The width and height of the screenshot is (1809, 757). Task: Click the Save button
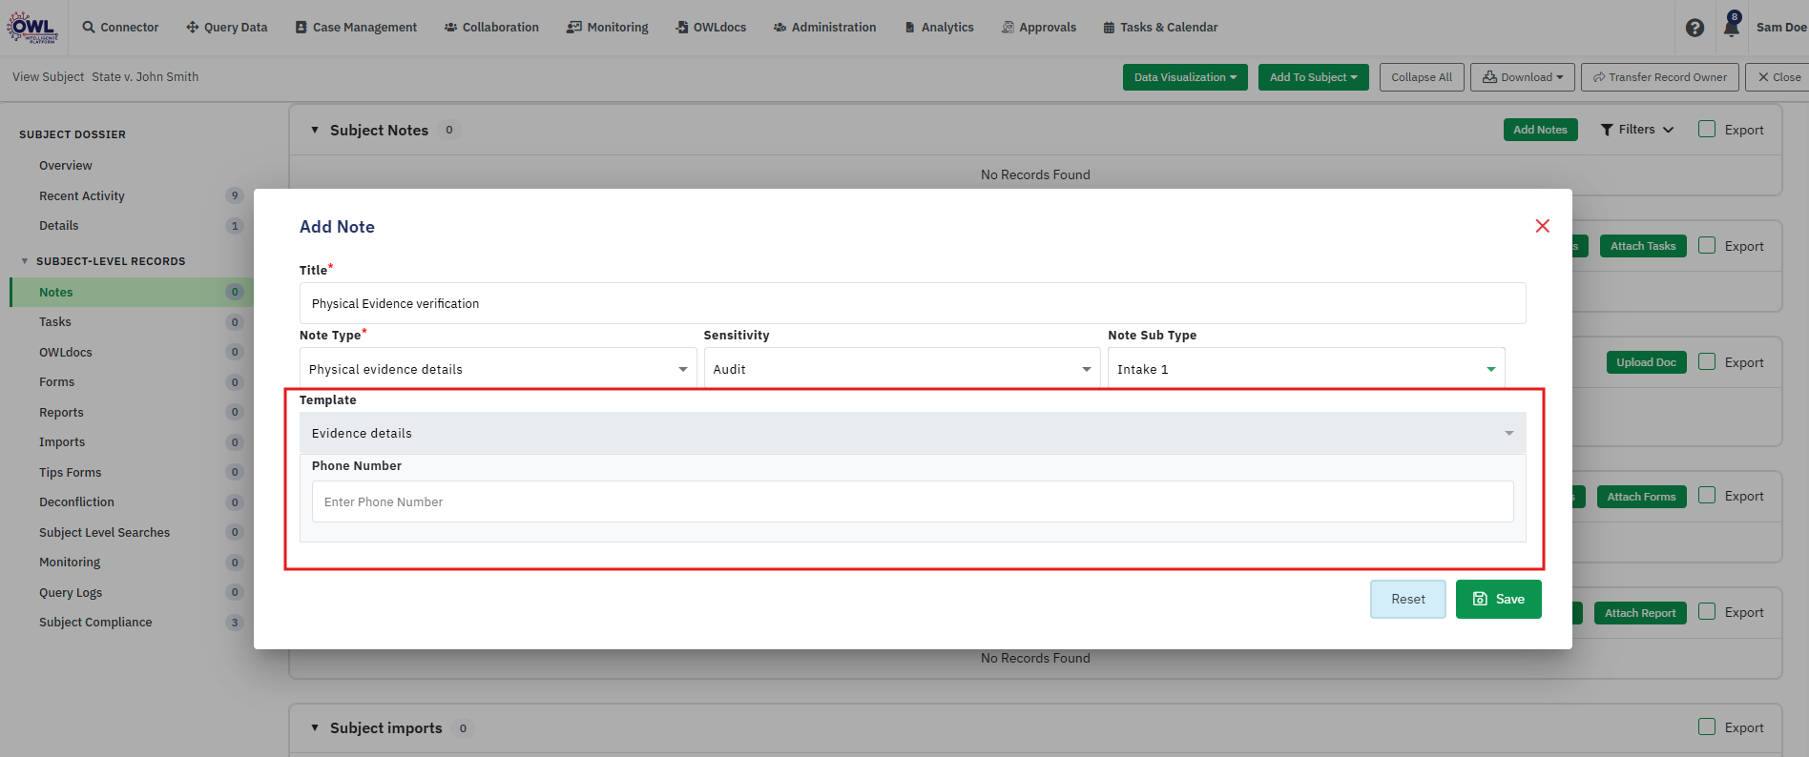tap(1498, 599)
